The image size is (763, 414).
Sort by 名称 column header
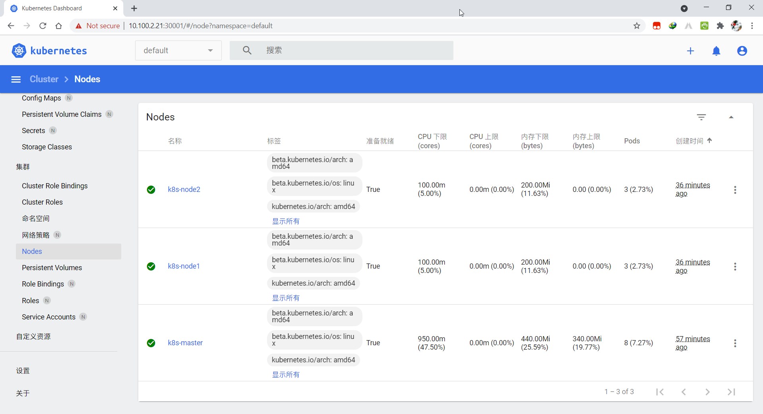[175, 141]
